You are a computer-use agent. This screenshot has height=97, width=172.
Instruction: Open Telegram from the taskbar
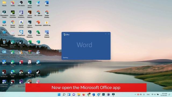pos(99,95)
